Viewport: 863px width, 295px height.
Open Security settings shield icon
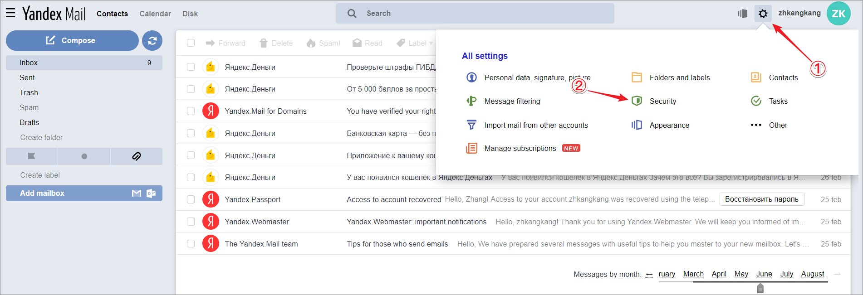pyautogui.click(x=637, y=101)
